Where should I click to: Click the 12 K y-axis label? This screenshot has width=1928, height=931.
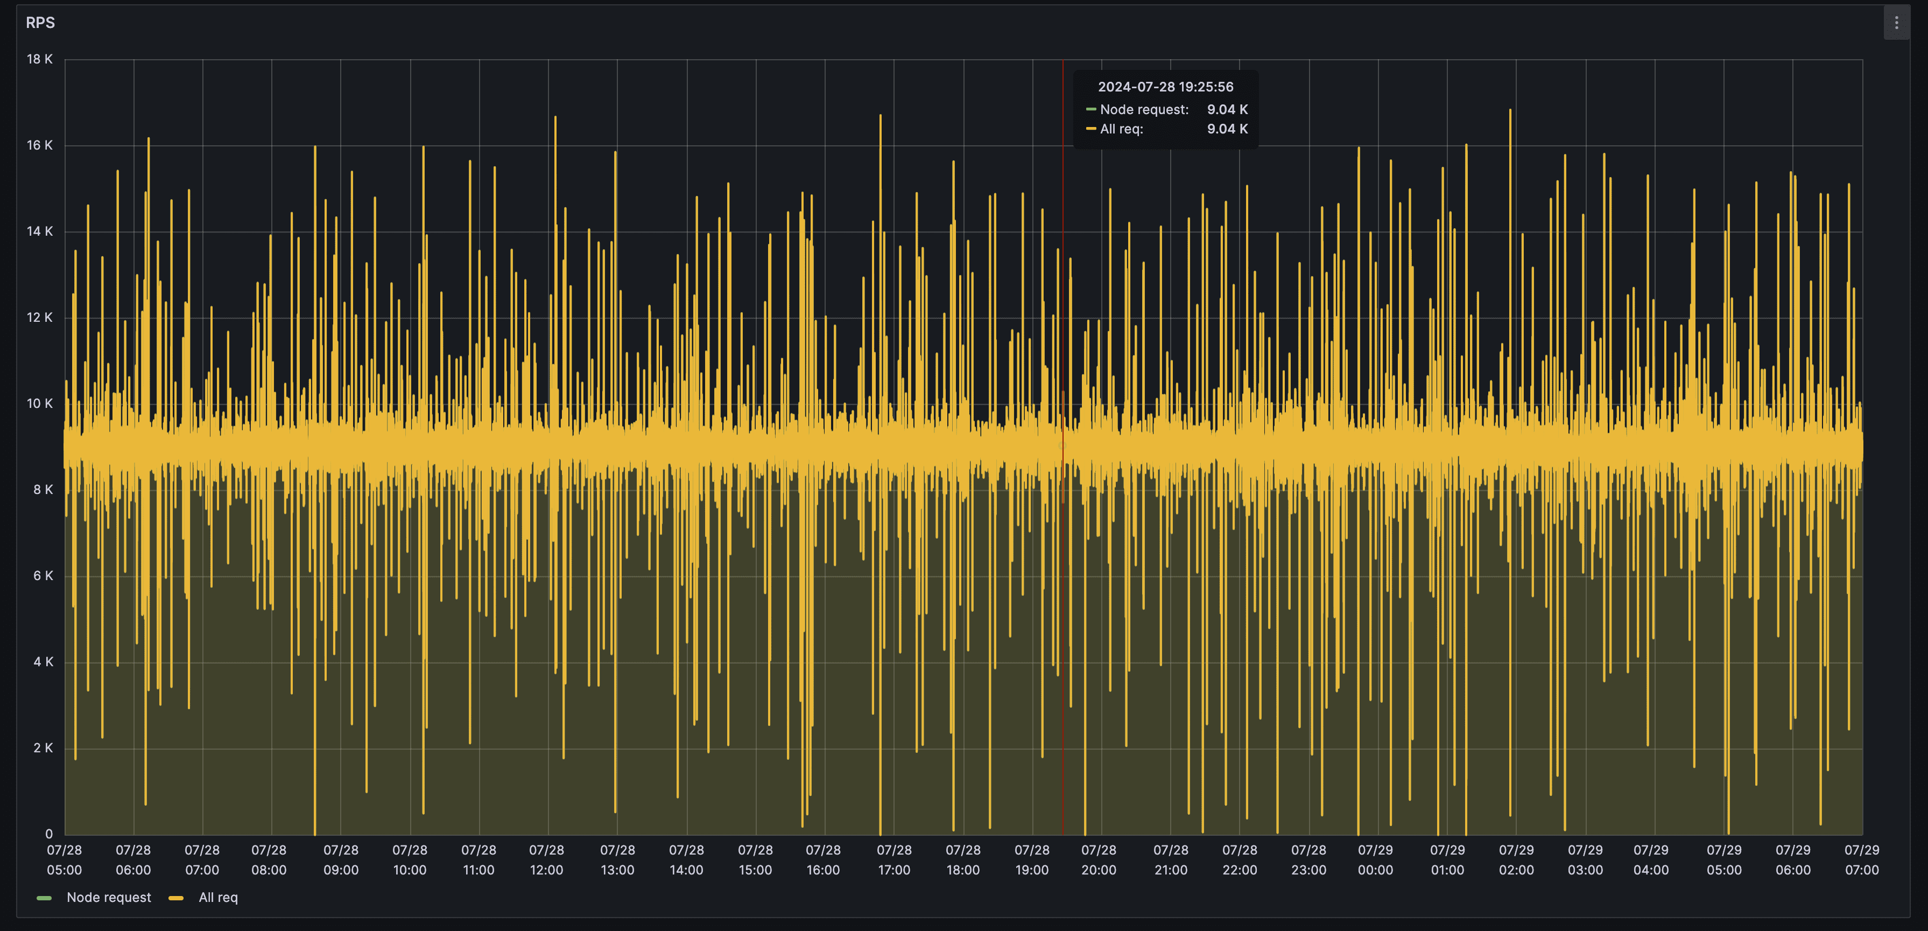40,318
